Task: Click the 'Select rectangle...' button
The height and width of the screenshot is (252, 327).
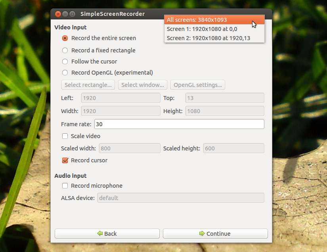Action: [x=88, y=85]
